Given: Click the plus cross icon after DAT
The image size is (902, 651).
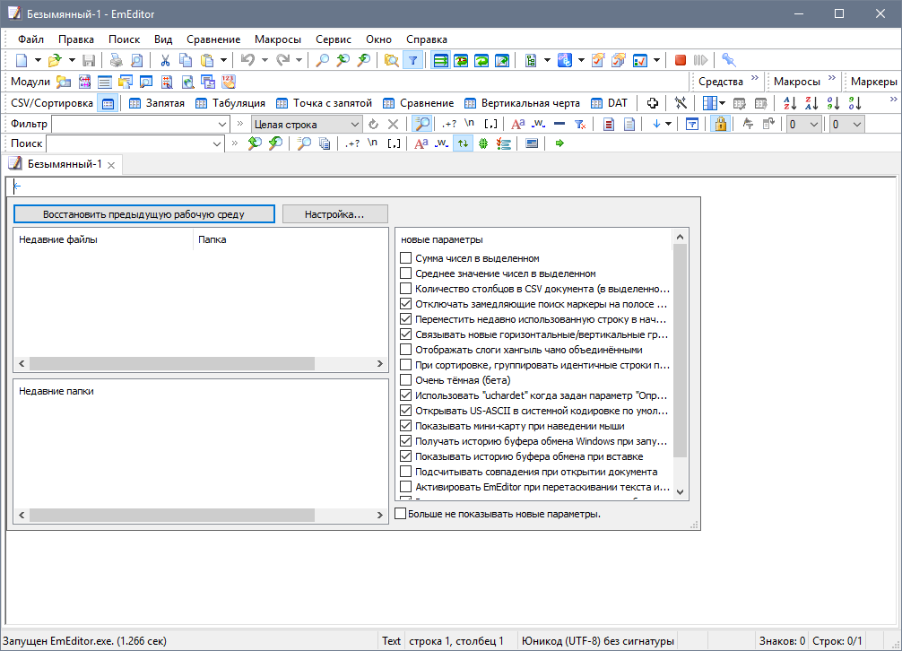Looking at the screenshot, I should 653,103.
